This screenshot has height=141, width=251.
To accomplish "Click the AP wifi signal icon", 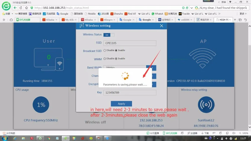I will pyautogui.click(x=203, y=58).
